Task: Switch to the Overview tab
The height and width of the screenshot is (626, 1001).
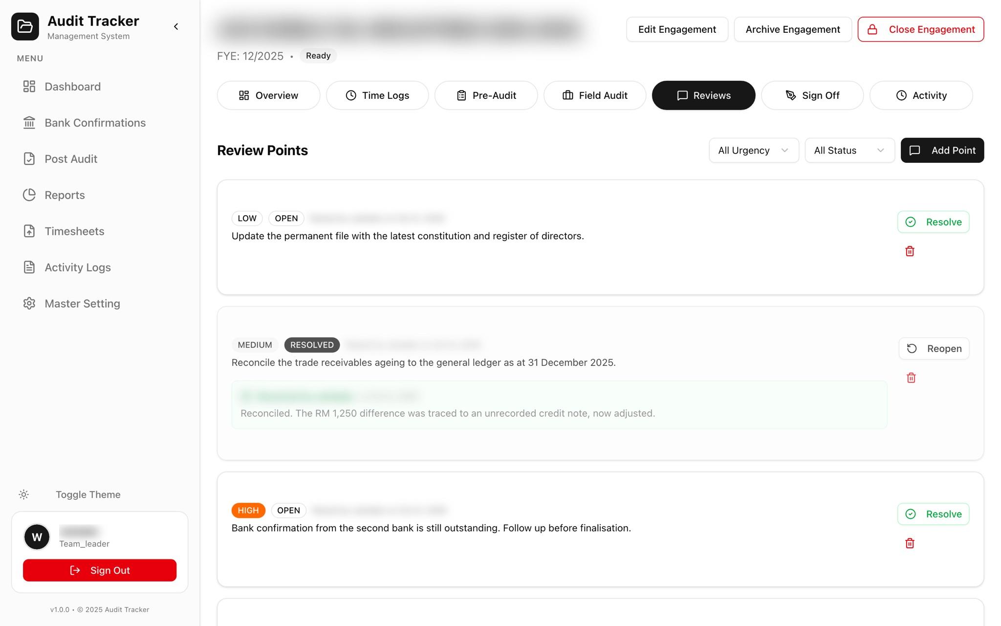Action: (268, 95)
